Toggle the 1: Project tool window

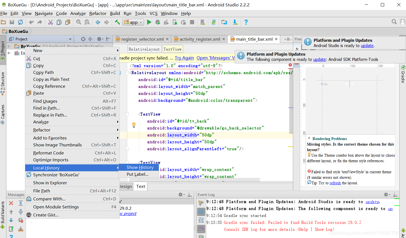[3, 51]
